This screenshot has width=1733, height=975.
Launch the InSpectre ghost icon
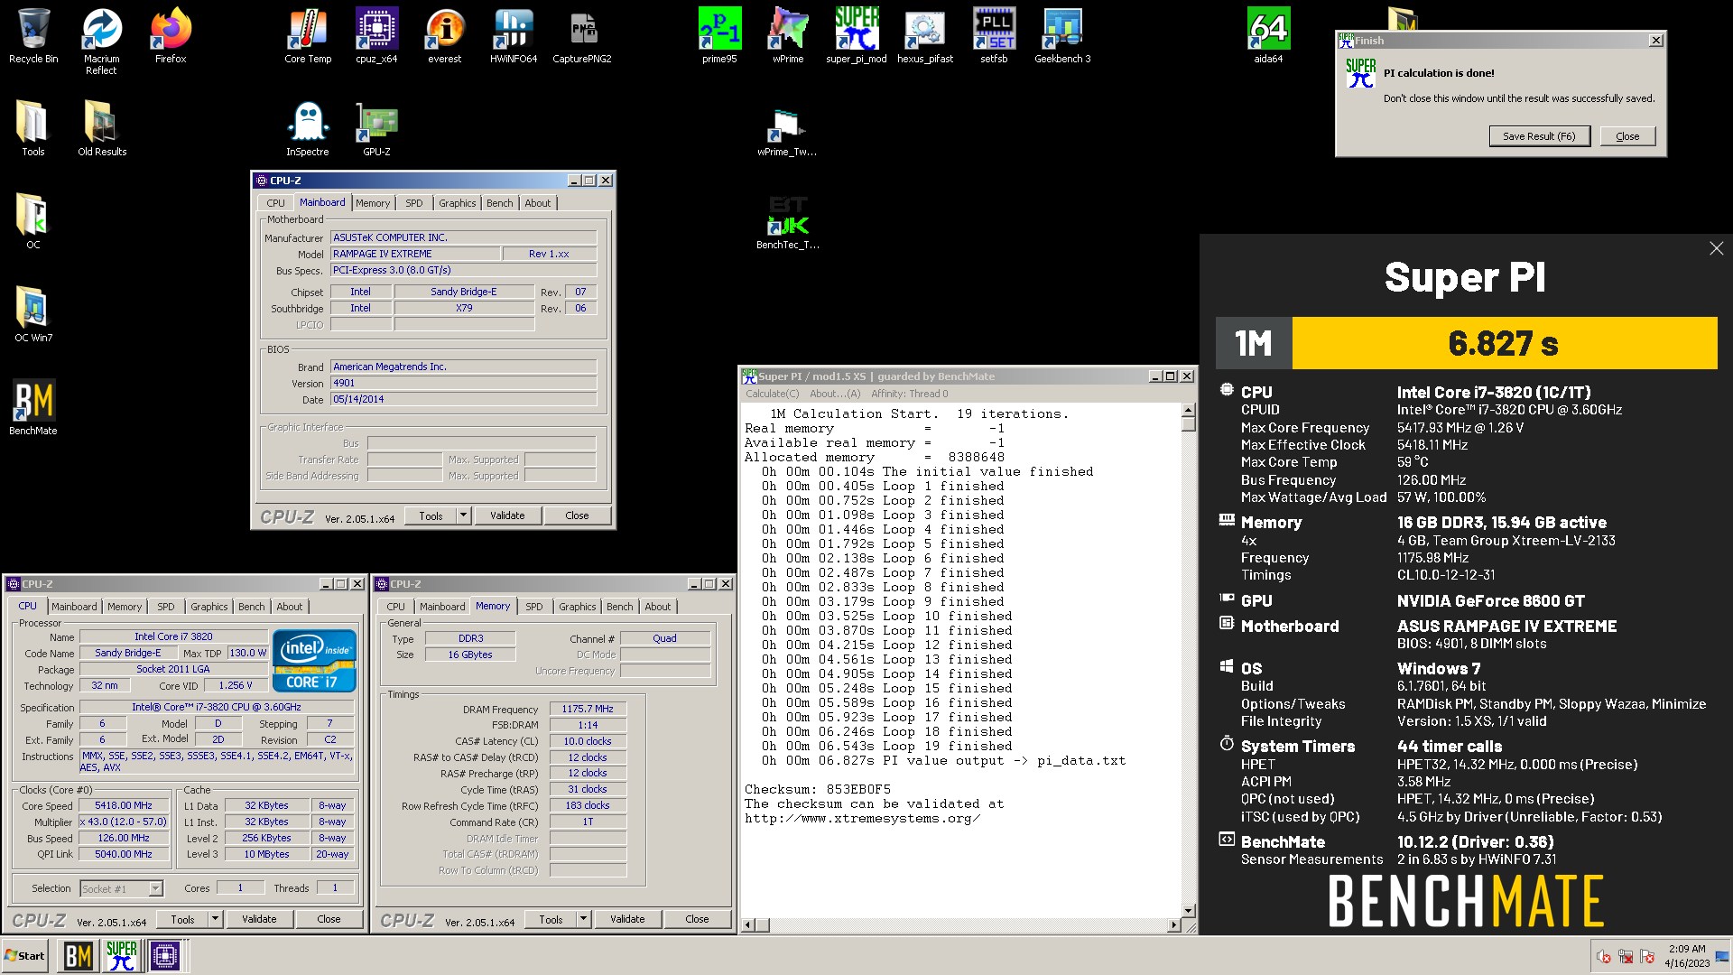tap(308, 129)
